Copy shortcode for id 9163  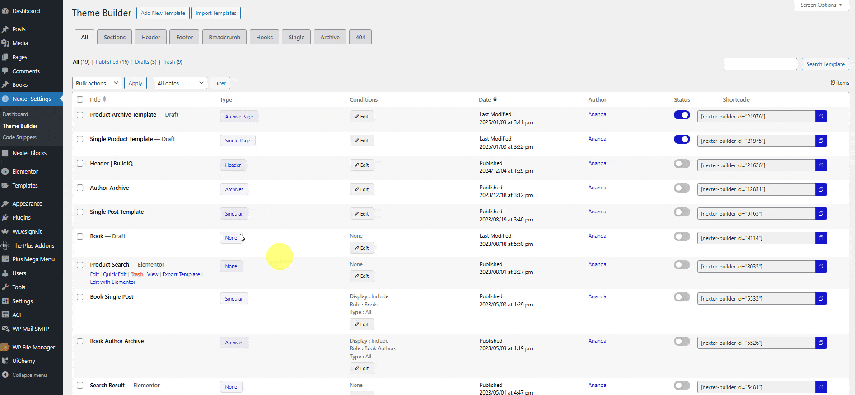pyautogui.click(x=821, y=214)
